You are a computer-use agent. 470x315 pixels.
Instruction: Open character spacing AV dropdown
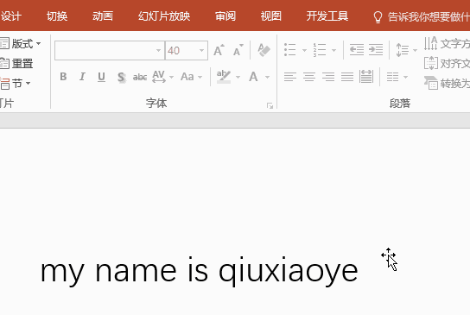162,77
